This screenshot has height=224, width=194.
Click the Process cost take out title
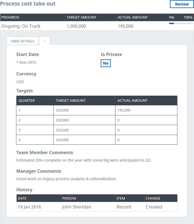[x=28, y=4]
